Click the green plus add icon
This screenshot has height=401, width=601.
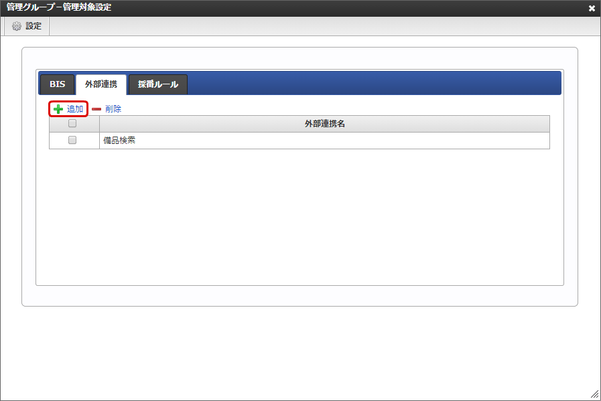pyautogui.click(x=58, y=109)
